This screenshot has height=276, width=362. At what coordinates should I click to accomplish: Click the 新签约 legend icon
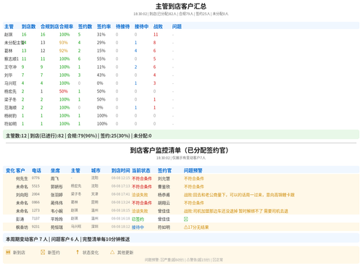[43, 252]
